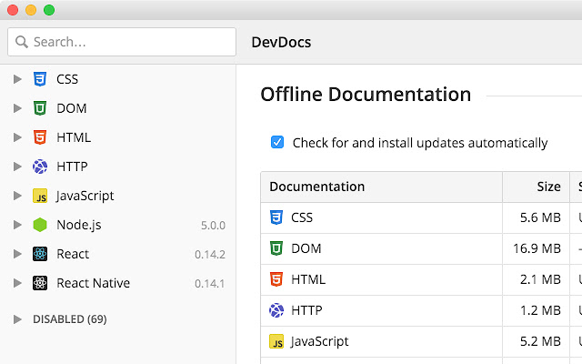Expand the DOM tree node

(17, 108)
